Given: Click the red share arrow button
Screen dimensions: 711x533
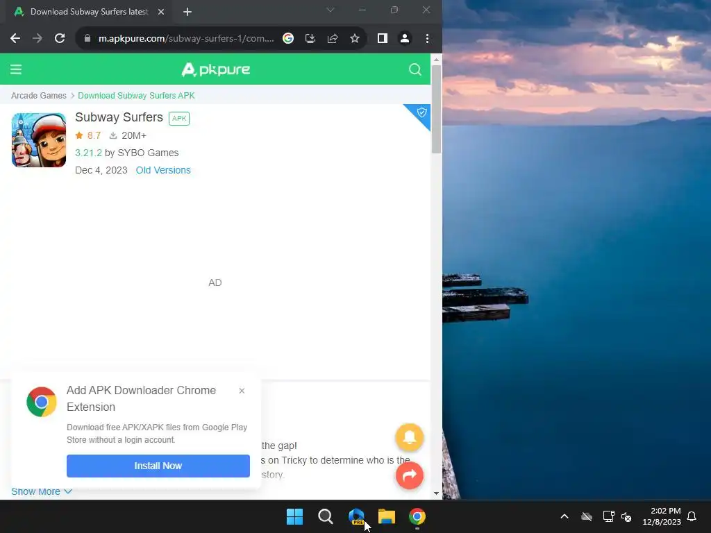Looking at the screenshot, I should 410,475.
